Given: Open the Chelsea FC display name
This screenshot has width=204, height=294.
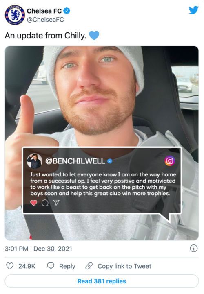Looking at the screenshot, I should coord(44,11).
